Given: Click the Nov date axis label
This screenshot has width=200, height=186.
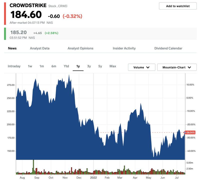Looking at the screenshot, I should 65,177.
